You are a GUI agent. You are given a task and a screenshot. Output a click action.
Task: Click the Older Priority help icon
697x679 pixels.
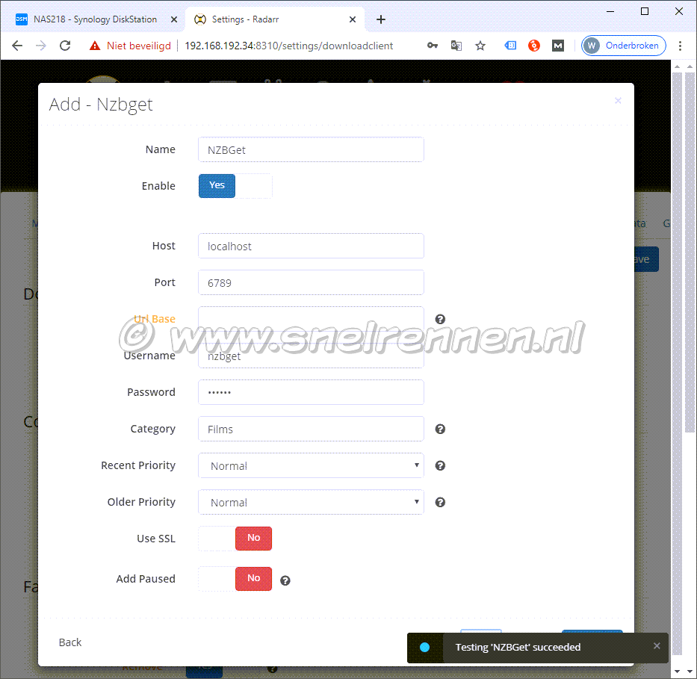(x=440, y=502)
